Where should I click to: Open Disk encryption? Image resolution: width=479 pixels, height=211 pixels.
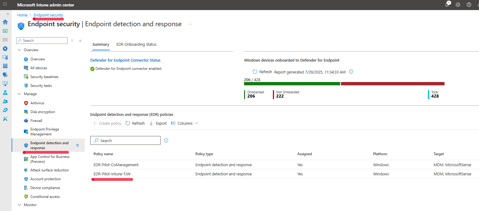click(43, 112)
